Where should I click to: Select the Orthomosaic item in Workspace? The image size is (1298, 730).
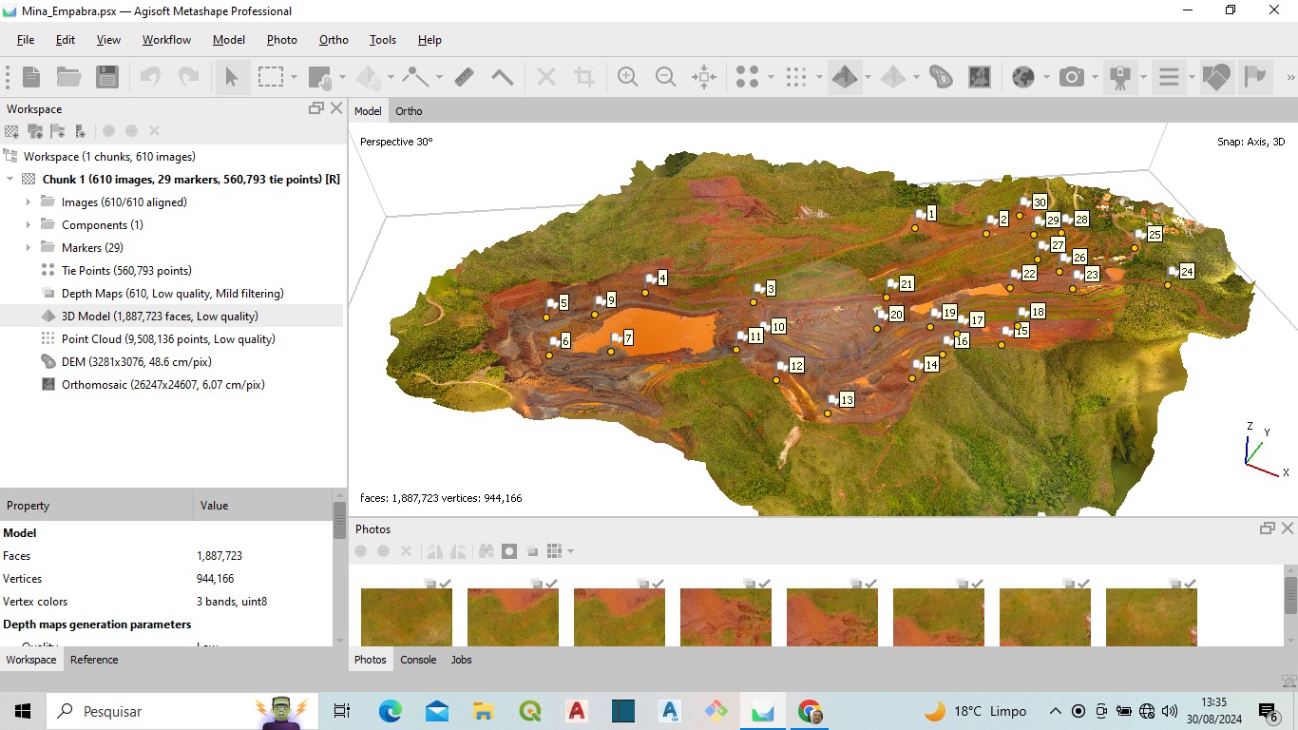tap(162, 385)
